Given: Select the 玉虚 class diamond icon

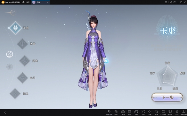Looking at the screenshot, I should [x=15, y=28].
